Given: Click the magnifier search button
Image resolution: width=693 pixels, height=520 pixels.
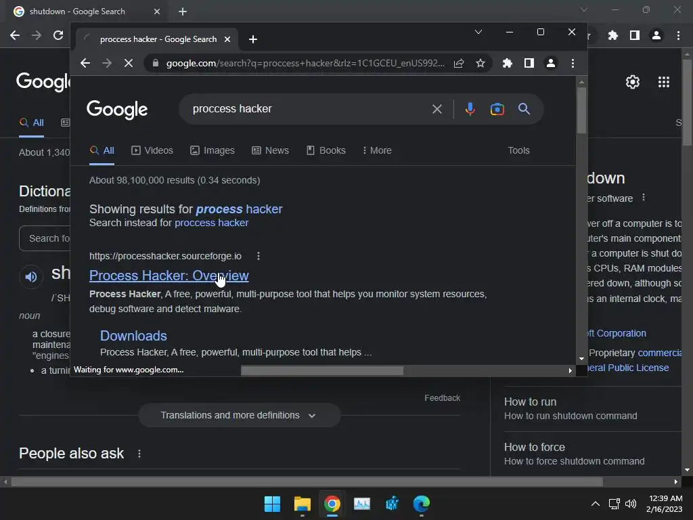Looking at the screenshot, I should [524, 109].
